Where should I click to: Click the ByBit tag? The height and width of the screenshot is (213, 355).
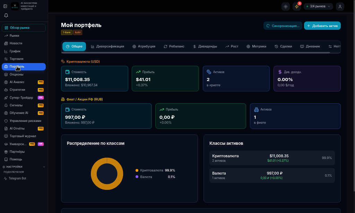[78, 32]
